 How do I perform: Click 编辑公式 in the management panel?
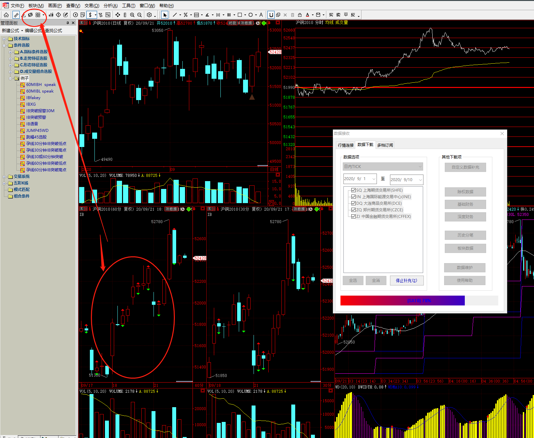[33, 31]
